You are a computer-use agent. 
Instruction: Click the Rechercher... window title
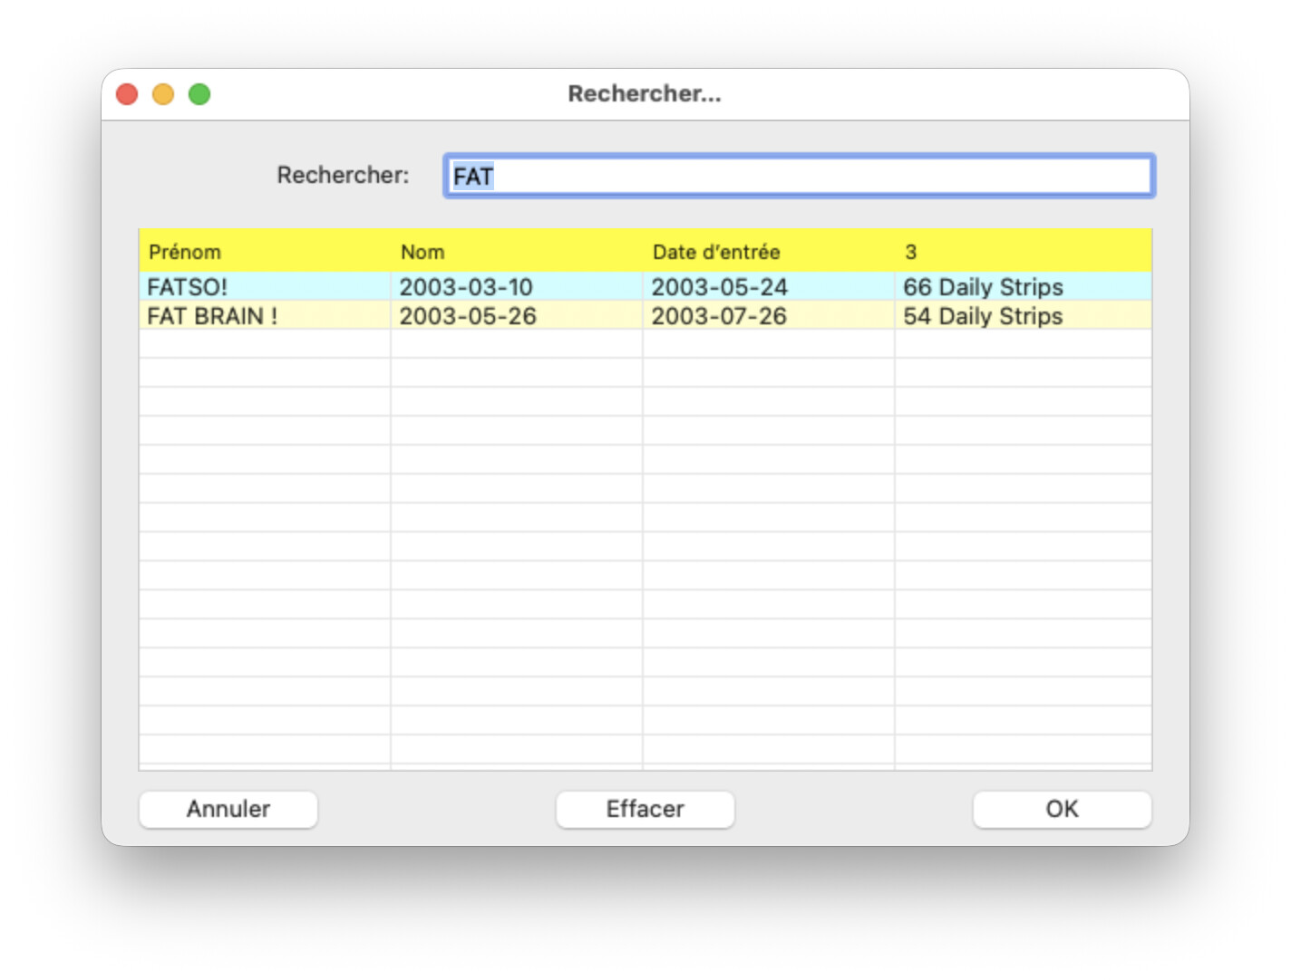pos(645,93)
